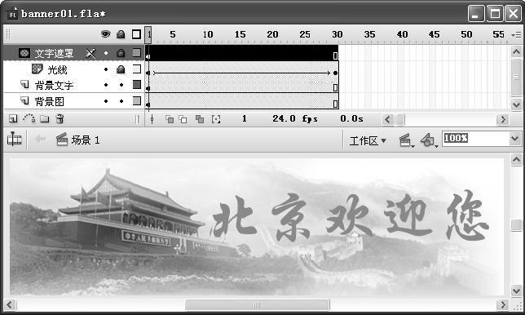Select the 背景图 layer name
The height and width of the screenshot is (315, 525).
[x=49, y=101]
